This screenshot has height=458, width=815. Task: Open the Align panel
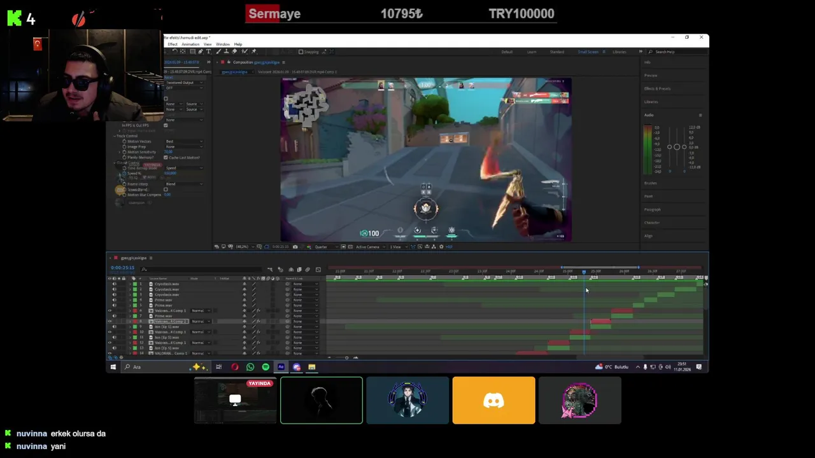pos(648,236)
